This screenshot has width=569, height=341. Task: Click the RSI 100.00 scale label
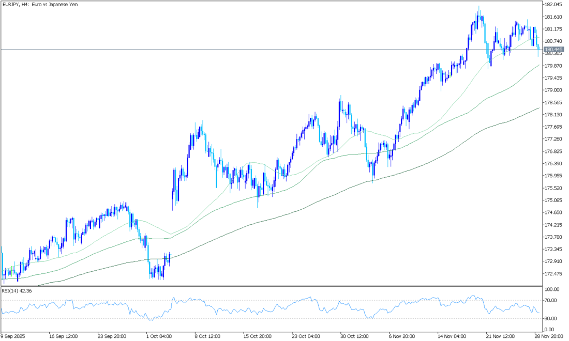[551, 289]
